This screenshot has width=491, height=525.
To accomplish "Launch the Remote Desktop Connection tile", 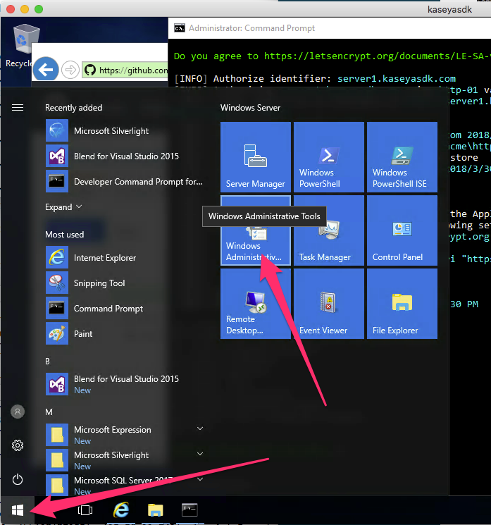I will 256,304.
